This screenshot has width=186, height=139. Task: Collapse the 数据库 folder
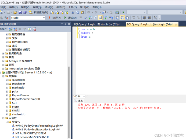(3, 76)
